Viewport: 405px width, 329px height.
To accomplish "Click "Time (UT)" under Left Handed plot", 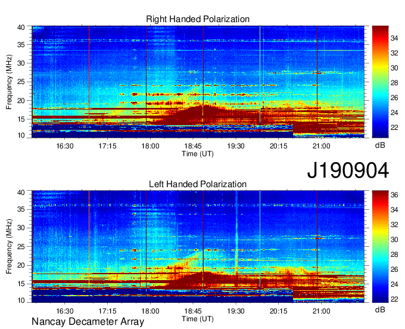I will 198,319.
